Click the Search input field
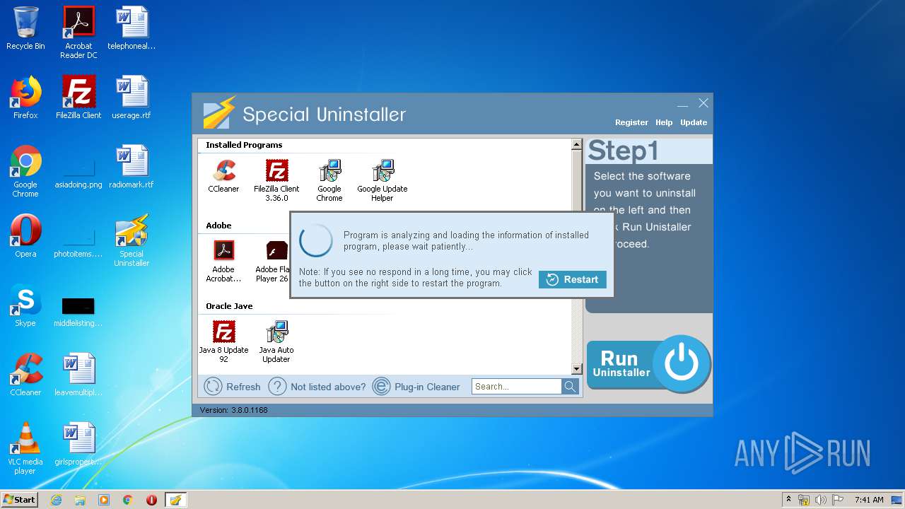This screenshot has height=509, width=905. 517,387
